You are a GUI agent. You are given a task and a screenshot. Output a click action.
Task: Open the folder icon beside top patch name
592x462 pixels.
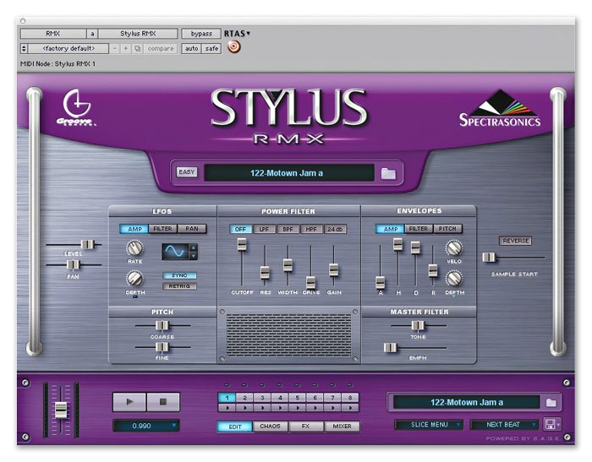click(x=388, y=173)
